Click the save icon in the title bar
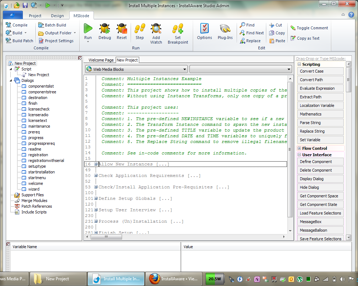Screen dimensions: 358x286 click(25, 5)
